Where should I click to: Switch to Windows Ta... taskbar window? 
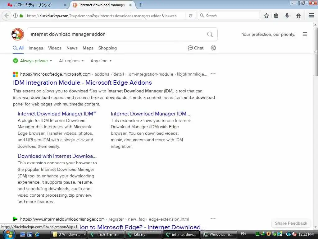[x=219, y=234]
